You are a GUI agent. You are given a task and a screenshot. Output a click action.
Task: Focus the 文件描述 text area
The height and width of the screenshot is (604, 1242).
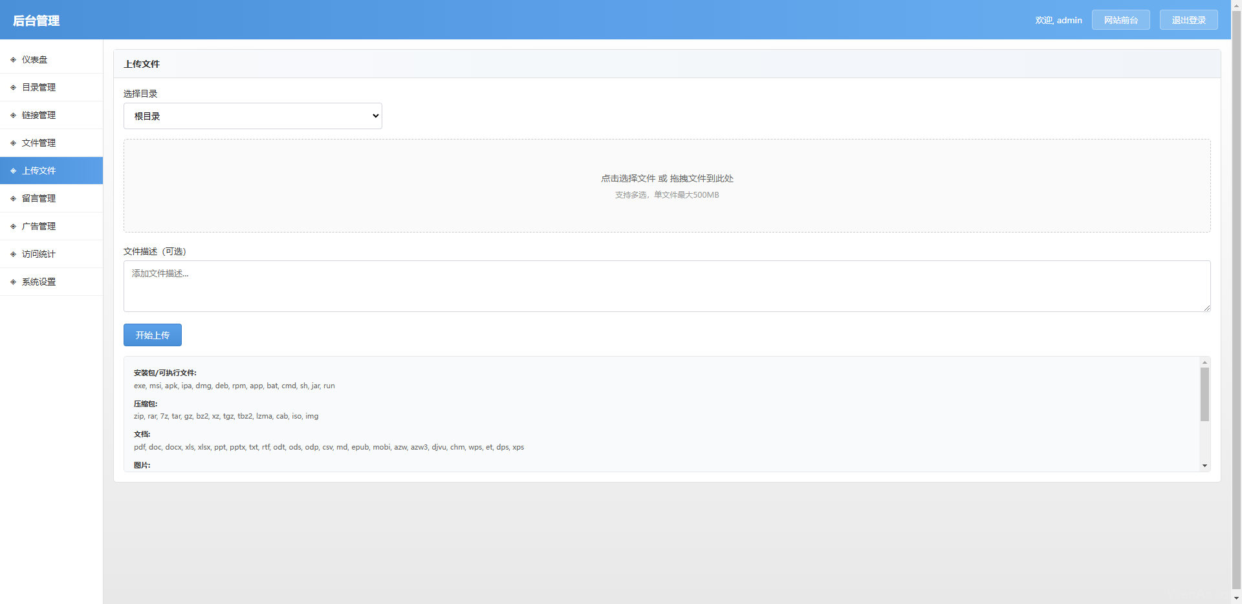coord(666,286)
